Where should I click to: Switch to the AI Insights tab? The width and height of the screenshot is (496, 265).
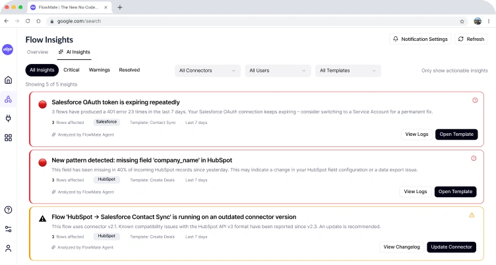(75, 51)
